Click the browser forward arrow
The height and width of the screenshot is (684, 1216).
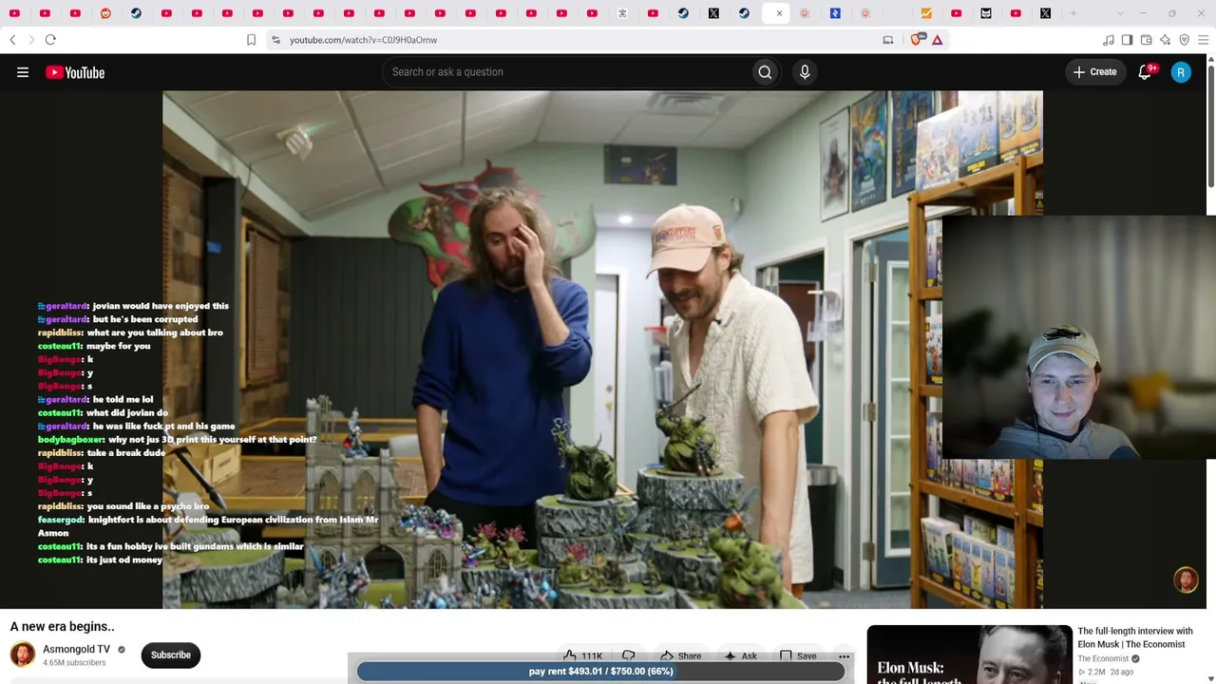30,40
